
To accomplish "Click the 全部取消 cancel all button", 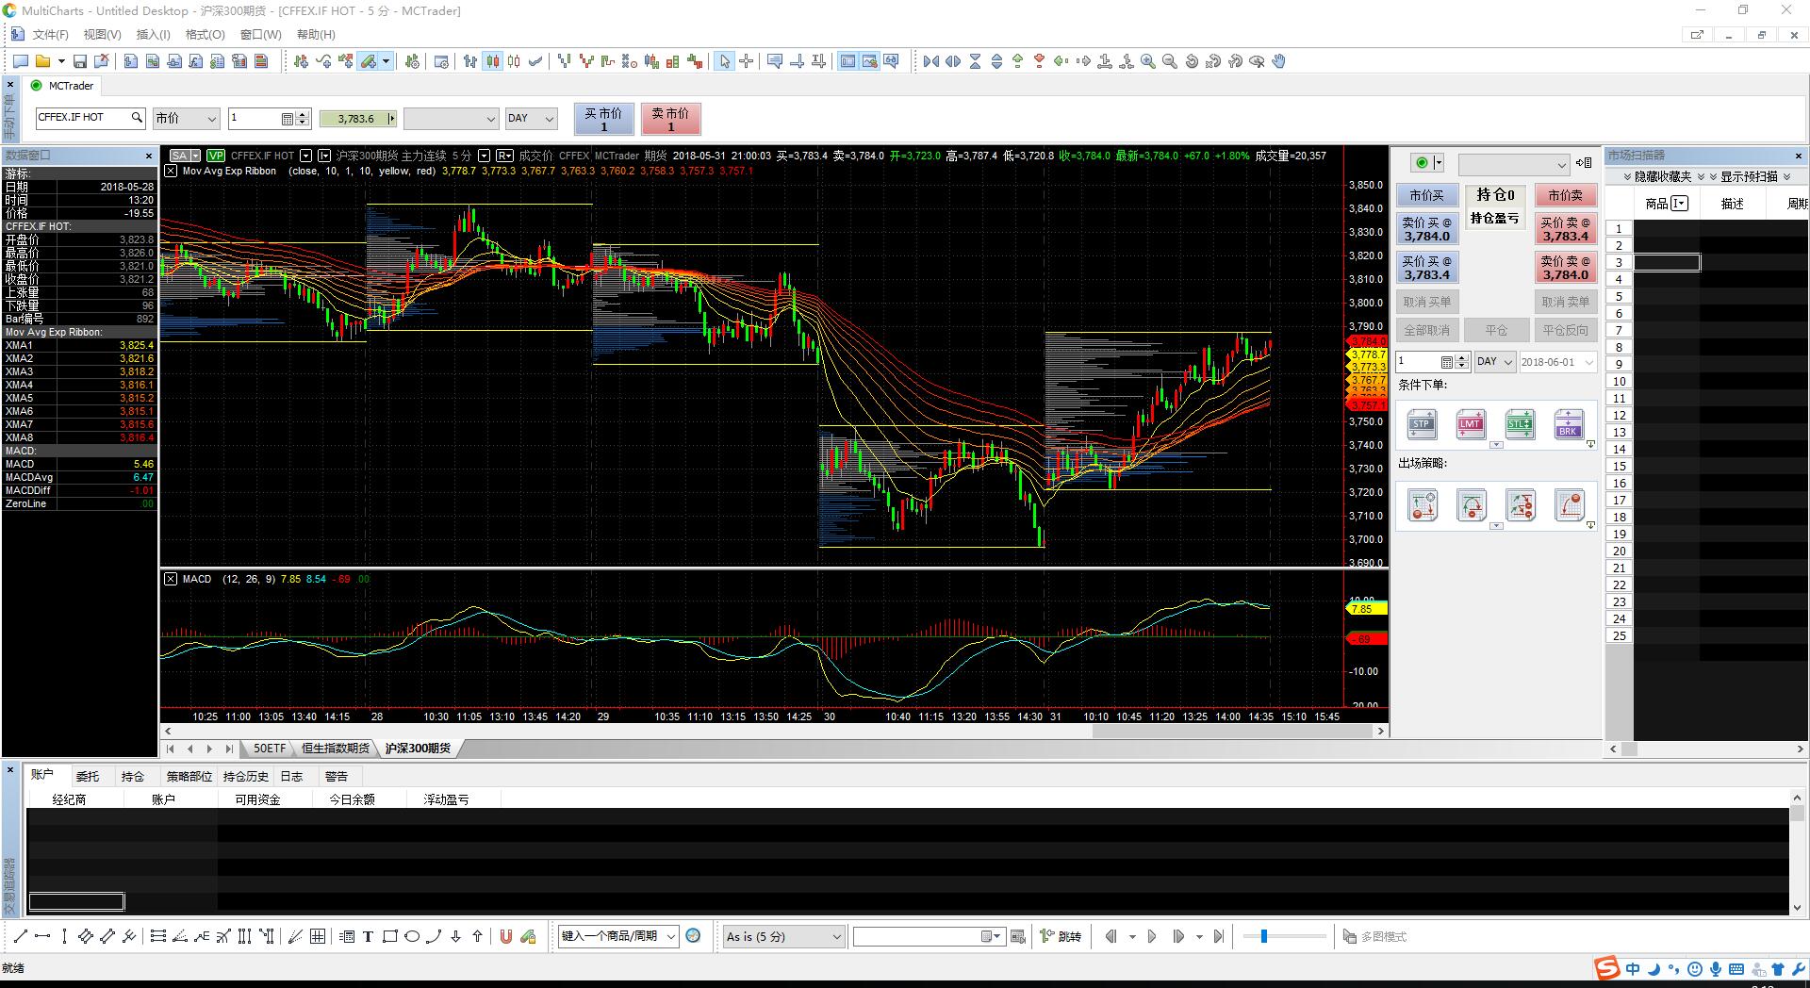I will pos(1426,331).
